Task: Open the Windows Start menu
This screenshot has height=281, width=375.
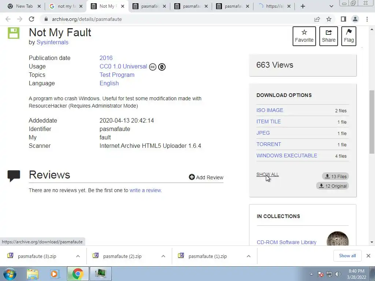Action: (10, 274)
